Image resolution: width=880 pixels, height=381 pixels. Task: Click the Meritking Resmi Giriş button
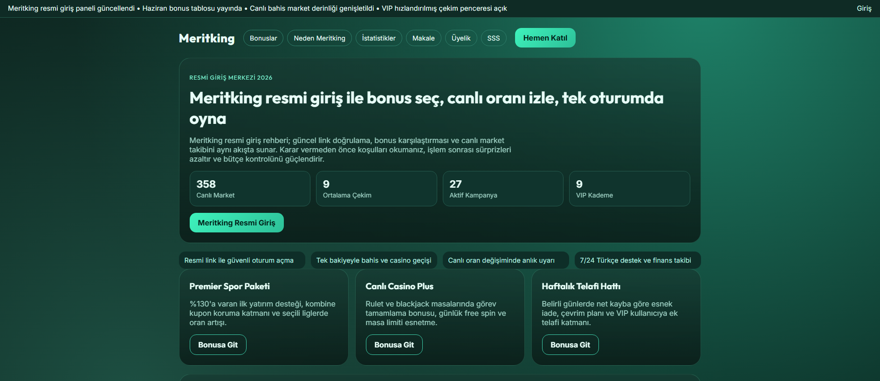pyautogui.click(x=236, y=223)
